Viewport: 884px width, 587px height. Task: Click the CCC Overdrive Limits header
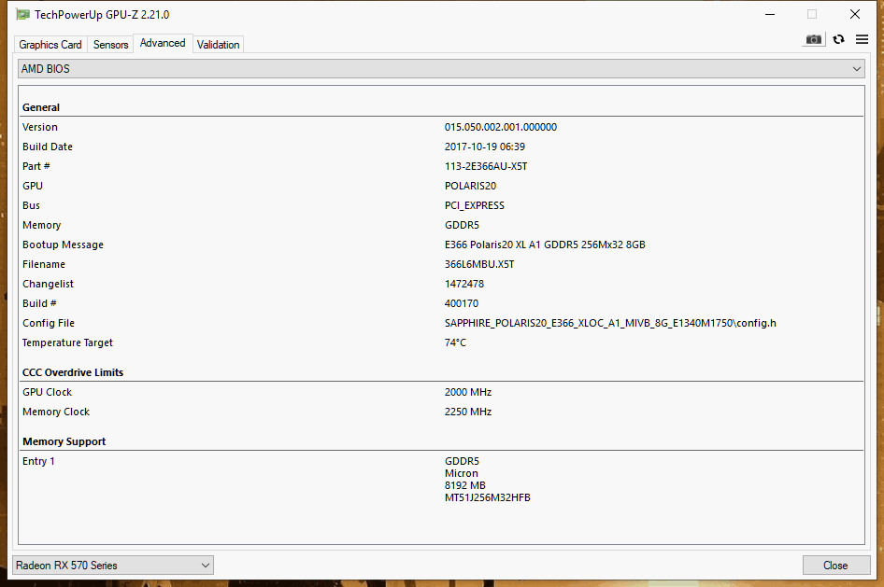[73, 372]
